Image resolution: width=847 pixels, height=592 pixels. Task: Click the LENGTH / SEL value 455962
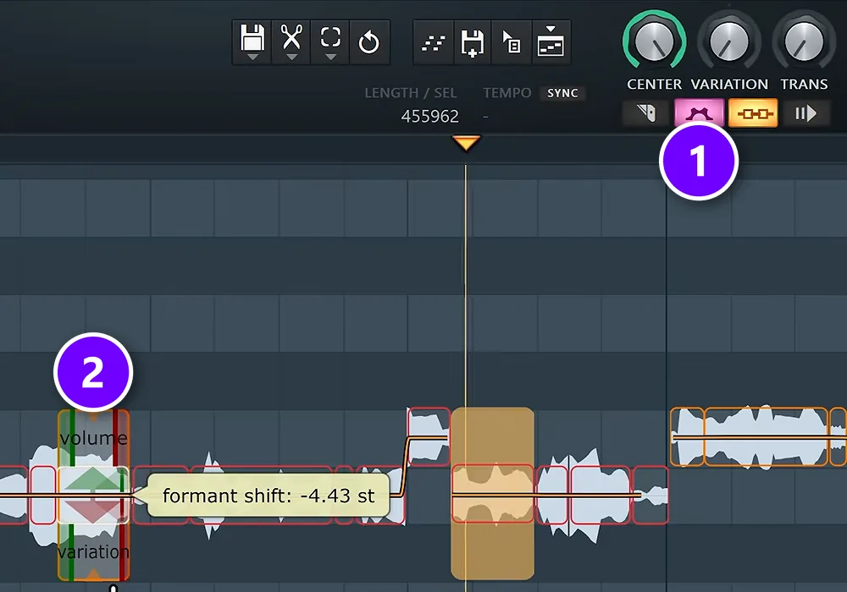click(430, 117)
